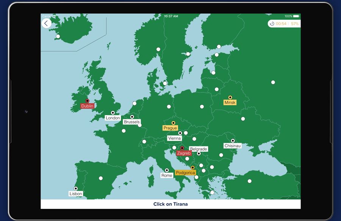
Task: Click the London city label
Action: click(x=113, y=118)
